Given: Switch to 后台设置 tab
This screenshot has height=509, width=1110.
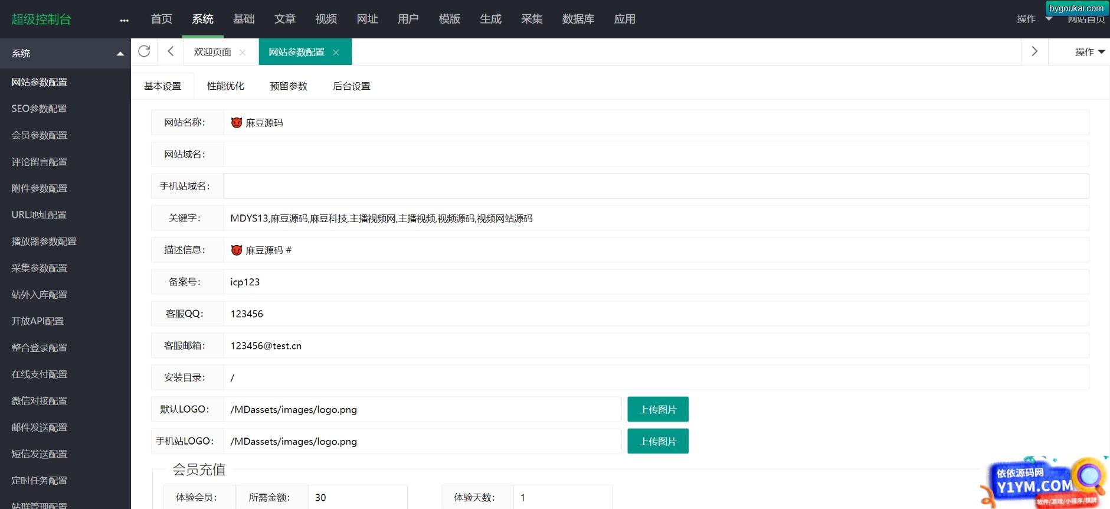Looking at the screenshot, I should pyautogui.click(x=352, y=86).
